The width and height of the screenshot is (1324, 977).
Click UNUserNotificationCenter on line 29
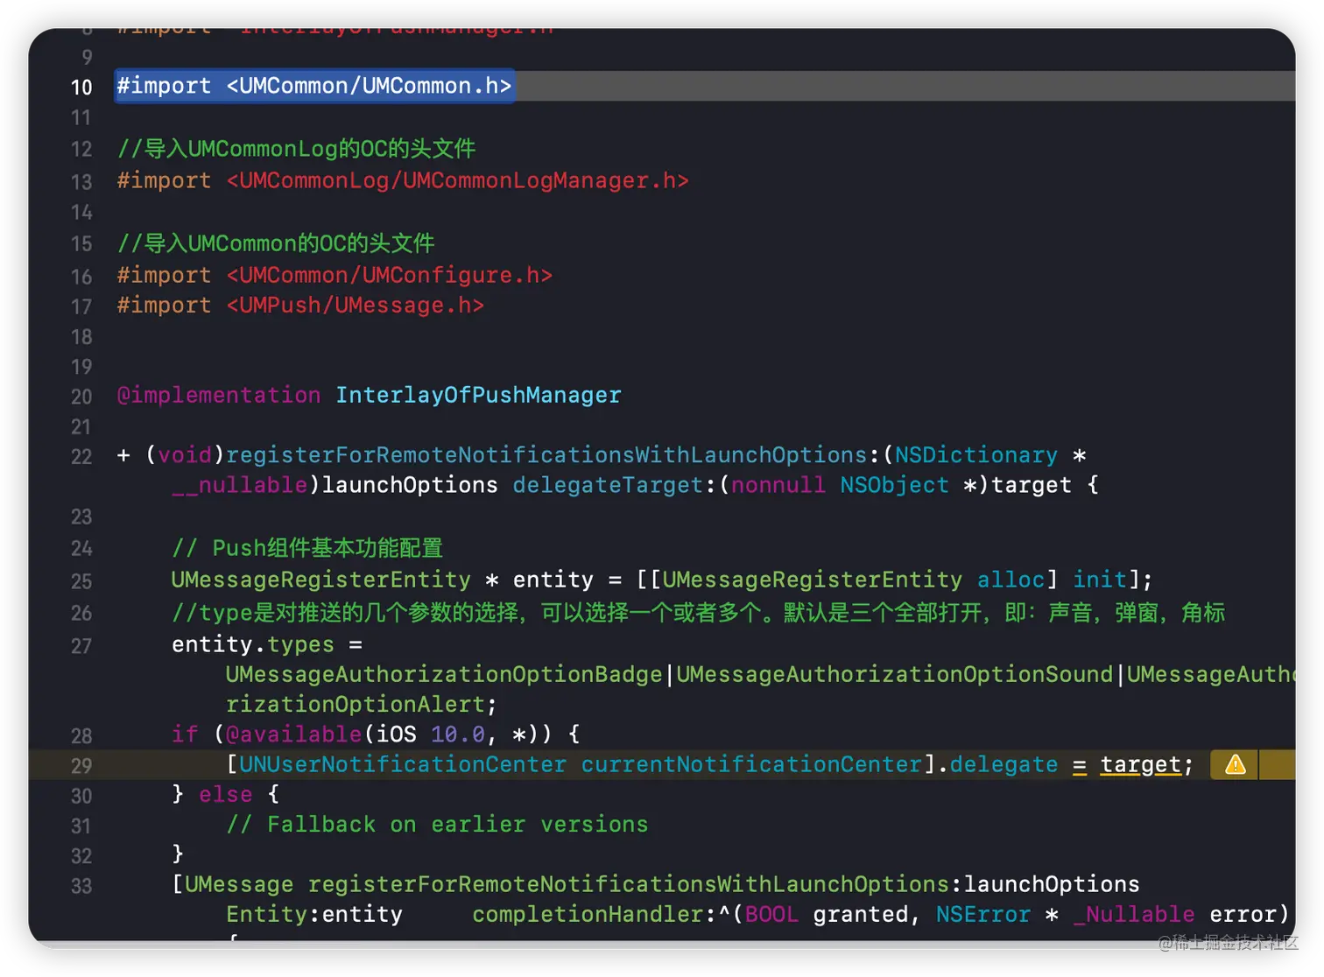point(403,764)
